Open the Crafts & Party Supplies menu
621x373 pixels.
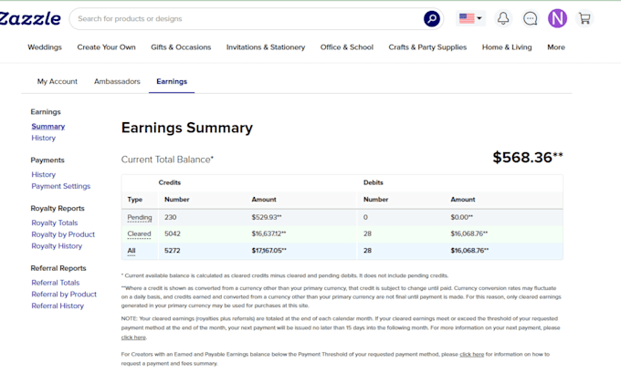[427, 47]
